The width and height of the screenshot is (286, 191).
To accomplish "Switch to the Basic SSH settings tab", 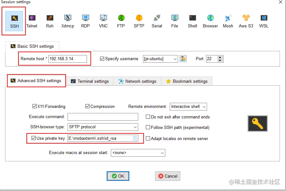I will coord(32,46).
